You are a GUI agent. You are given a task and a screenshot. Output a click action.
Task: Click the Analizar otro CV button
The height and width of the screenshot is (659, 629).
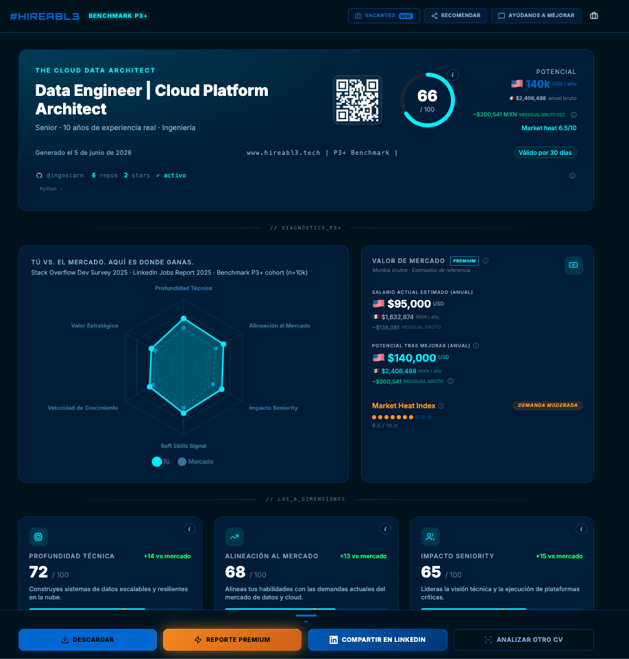[x=523, y=640]
